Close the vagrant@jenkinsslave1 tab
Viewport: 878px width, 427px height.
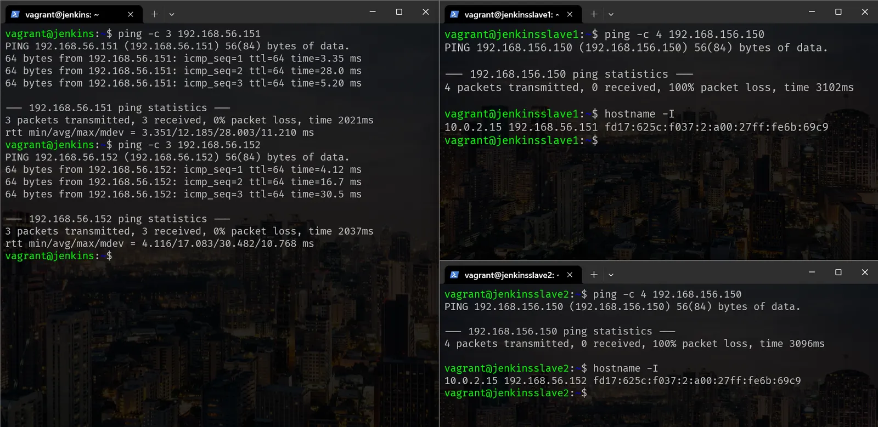click(570, 14)
